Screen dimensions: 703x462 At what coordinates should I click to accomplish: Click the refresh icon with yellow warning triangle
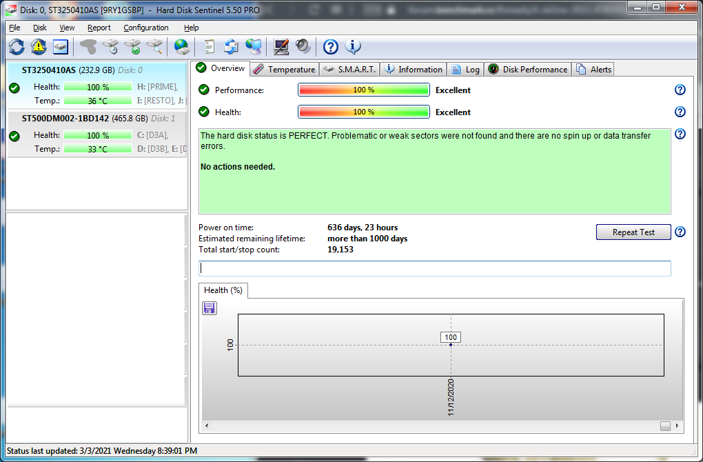pos(39,47)
